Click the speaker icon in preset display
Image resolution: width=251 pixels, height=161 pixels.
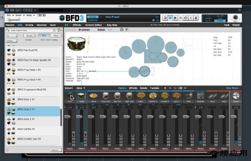[x=153, y=20]
